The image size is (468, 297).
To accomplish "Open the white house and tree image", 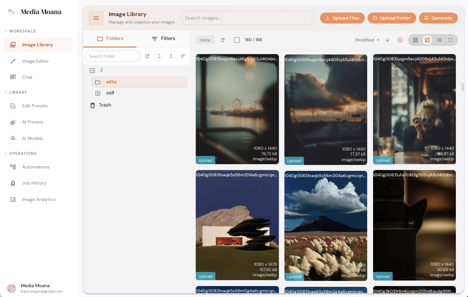I will tap(237, 225).
